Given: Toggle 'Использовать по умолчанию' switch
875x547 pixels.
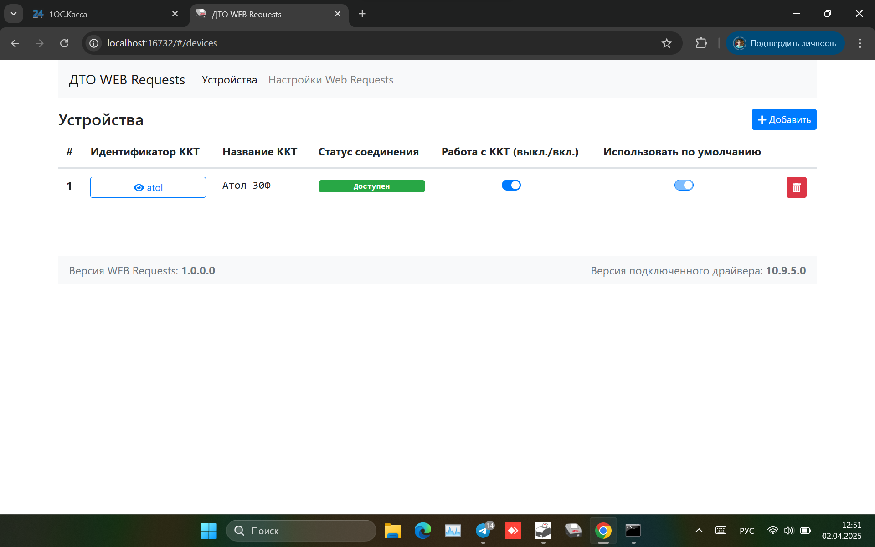Looking at the screenshot, I should 684,185.
